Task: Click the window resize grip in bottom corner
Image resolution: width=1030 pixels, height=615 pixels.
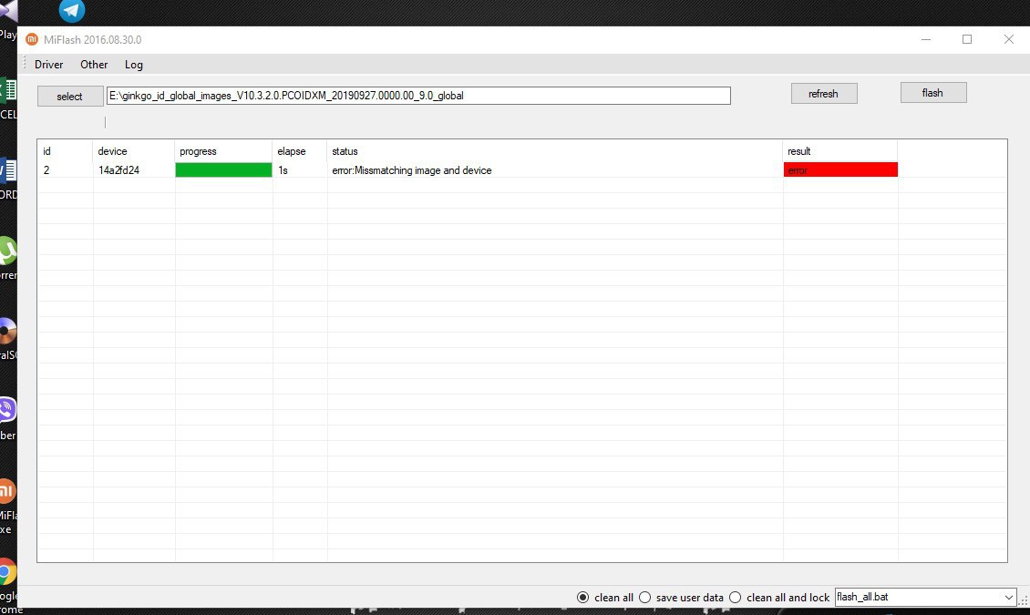Action: [1023, 600]
